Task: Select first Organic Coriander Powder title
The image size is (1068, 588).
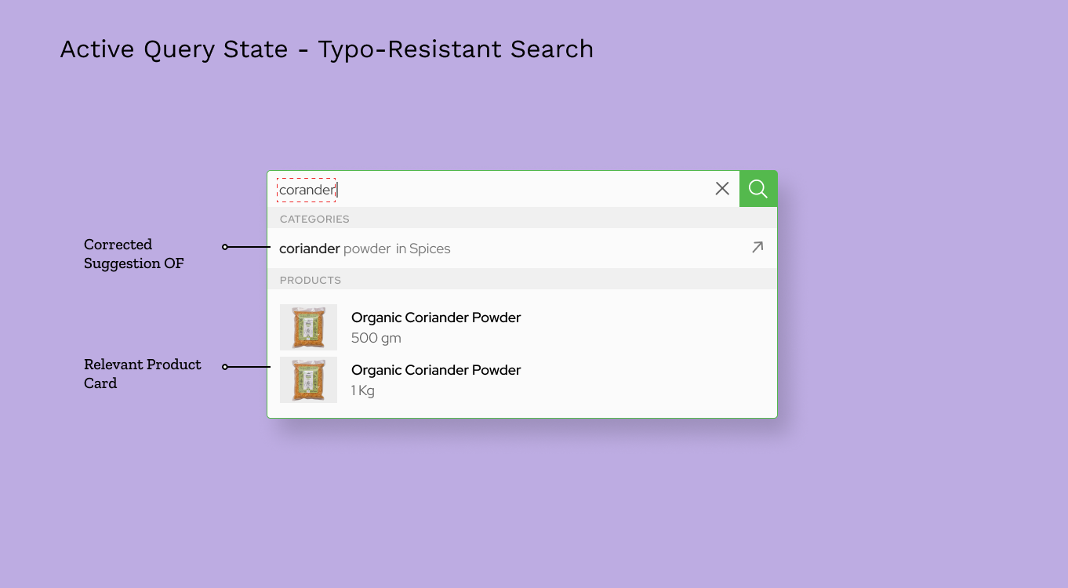Action: click(x=436, y=318)
